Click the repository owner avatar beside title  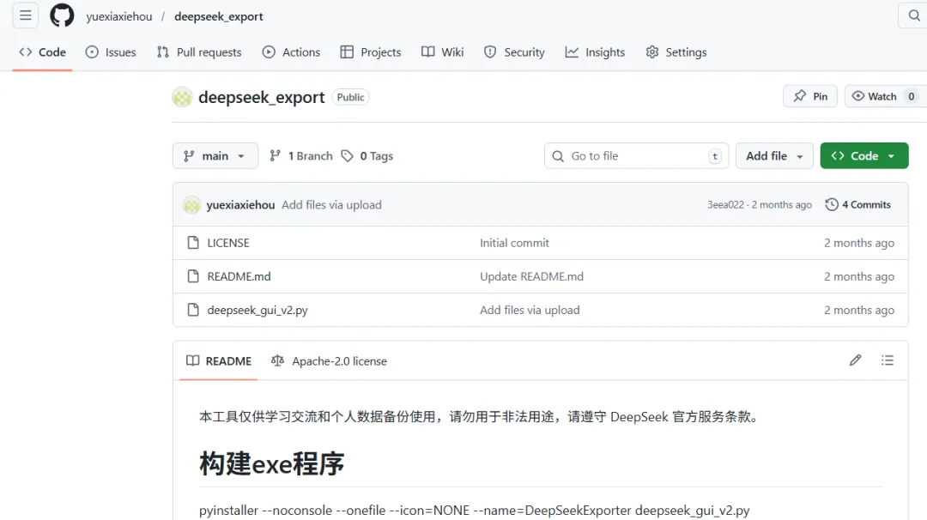(182, 97)
